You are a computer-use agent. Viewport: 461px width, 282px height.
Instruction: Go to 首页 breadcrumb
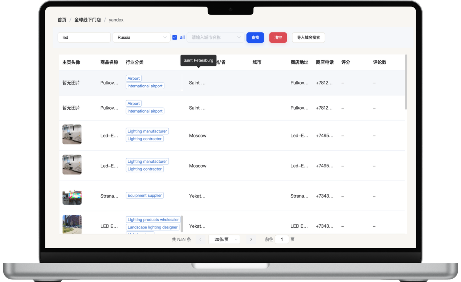(62, 20)
